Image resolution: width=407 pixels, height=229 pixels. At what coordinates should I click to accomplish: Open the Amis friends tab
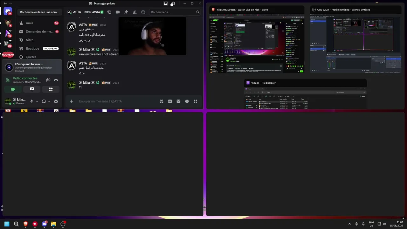coord(39,23)
